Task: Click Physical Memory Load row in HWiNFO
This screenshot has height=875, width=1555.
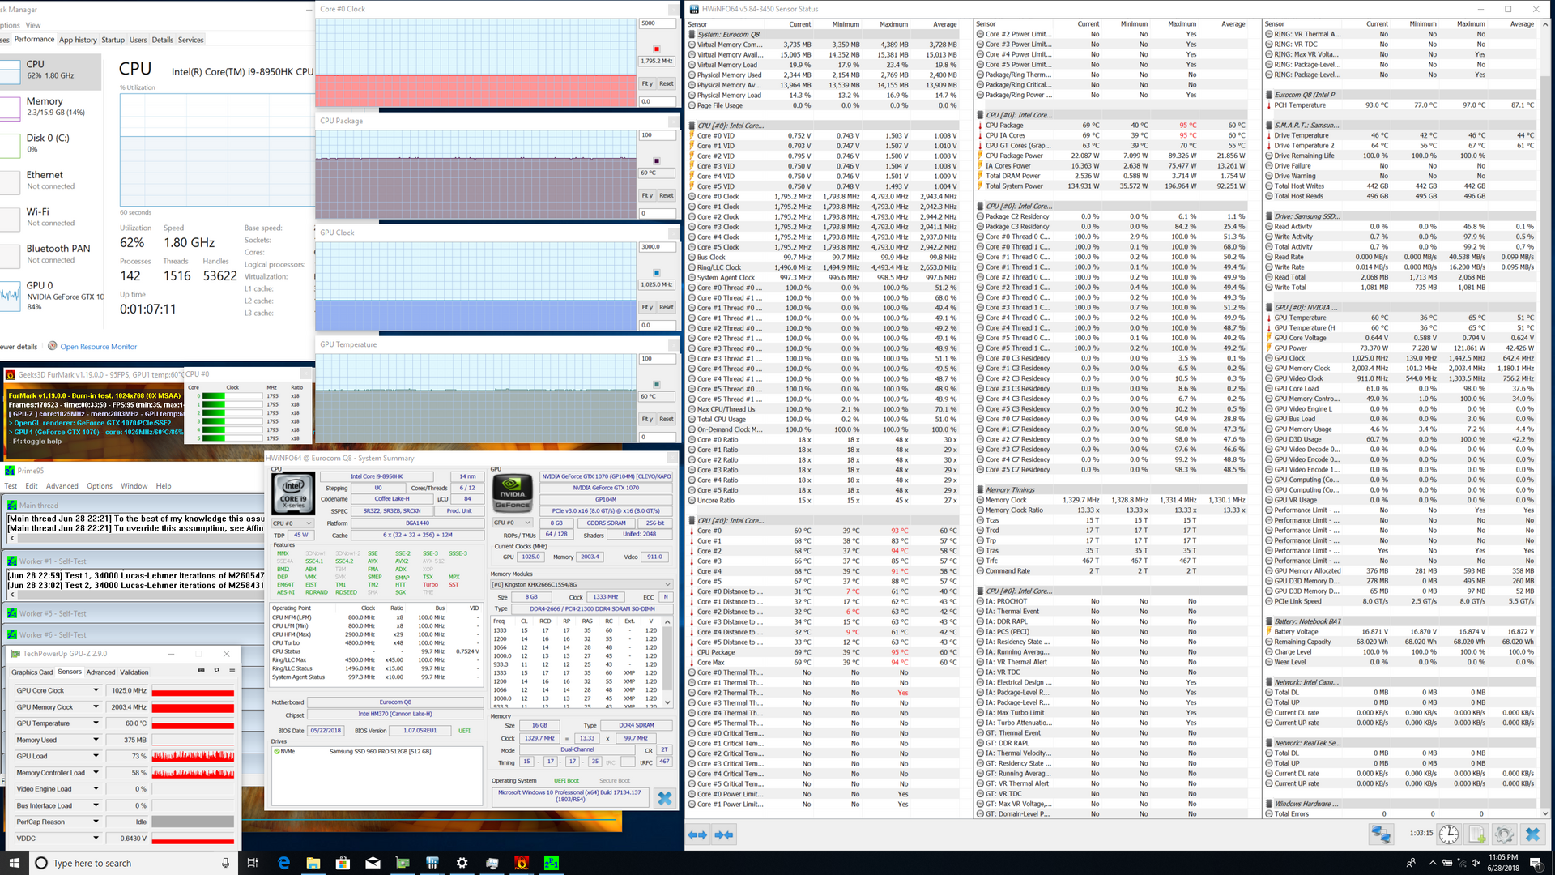Action: 828,95
